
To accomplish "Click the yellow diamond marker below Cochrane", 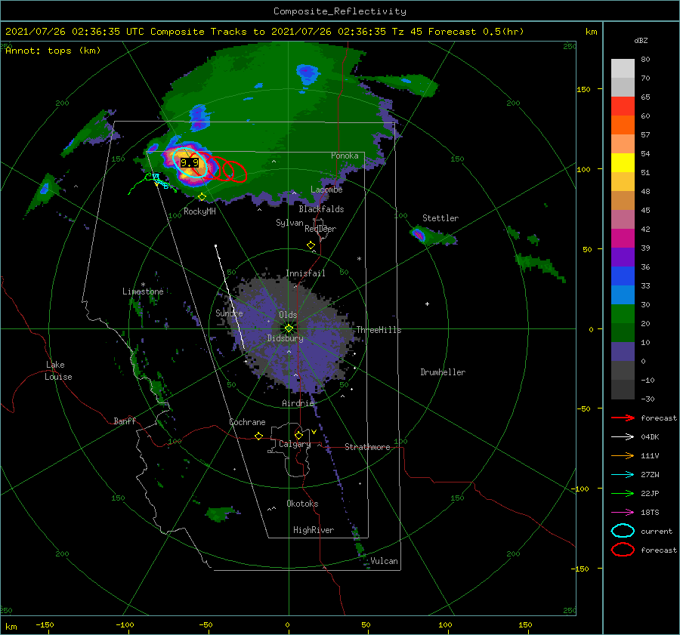I will (x=259, y=436).
